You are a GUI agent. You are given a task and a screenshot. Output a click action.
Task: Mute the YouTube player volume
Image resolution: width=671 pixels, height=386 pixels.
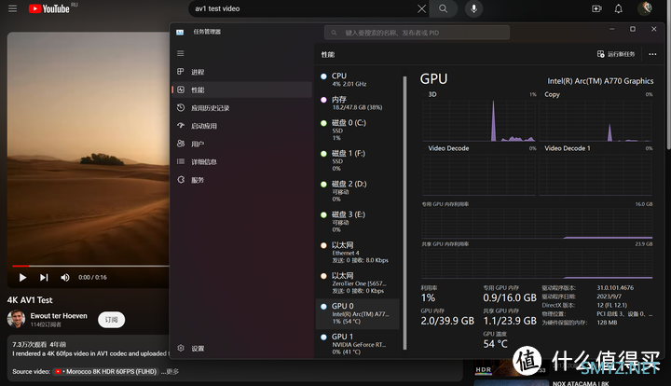click(x=65, y=278)
